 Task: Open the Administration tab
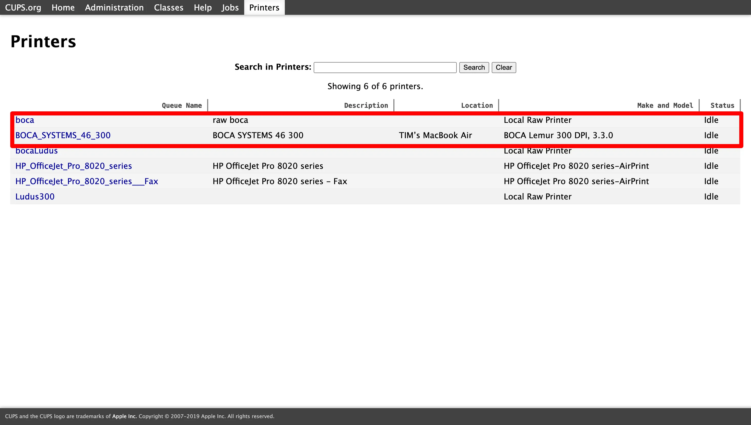[x=114, y=7]
